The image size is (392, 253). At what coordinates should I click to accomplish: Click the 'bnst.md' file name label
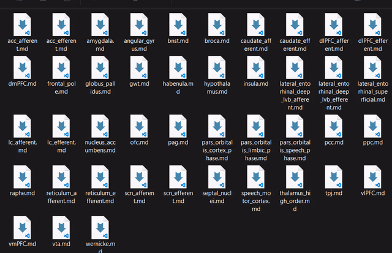point(178,41)
